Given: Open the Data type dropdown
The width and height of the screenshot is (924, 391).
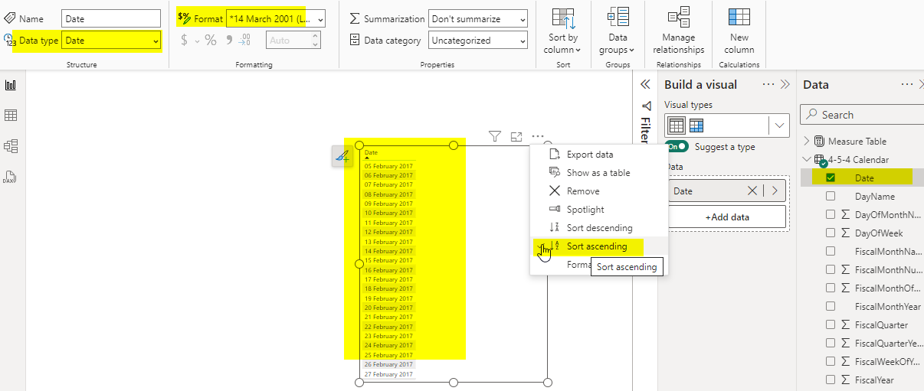Looking at the screenshot, I should click(111, 41).
